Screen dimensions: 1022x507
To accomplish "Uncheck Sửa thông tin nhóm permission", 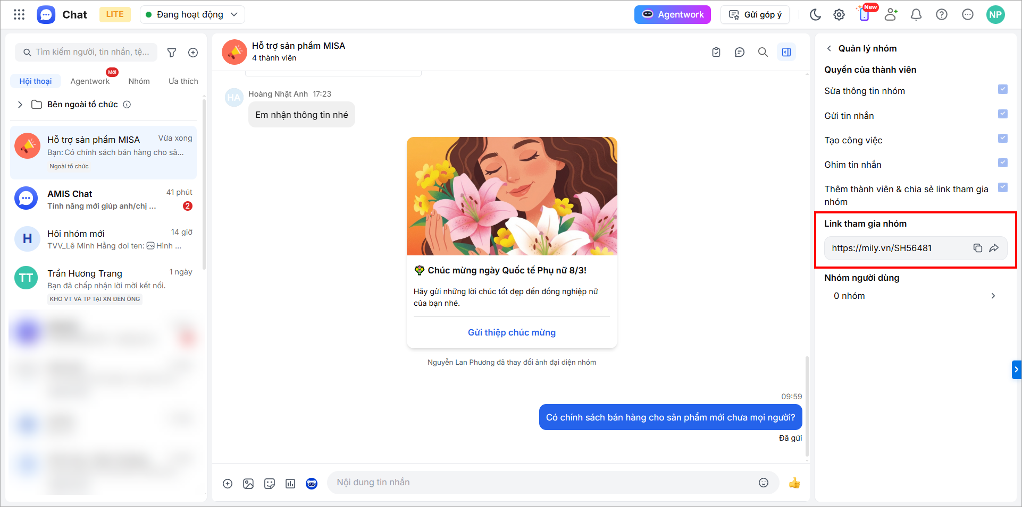I will pyautogui.click(x=1003, y=89).
